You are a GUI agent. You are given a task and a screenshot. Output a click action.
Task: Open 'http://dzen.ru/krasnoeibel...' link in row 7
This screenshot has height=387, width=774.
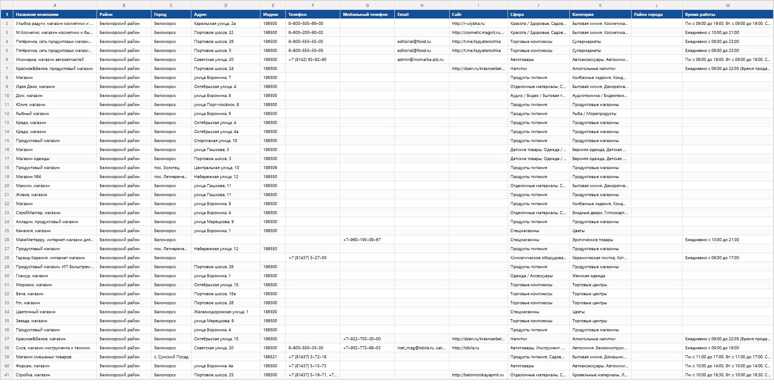(478, 69)
